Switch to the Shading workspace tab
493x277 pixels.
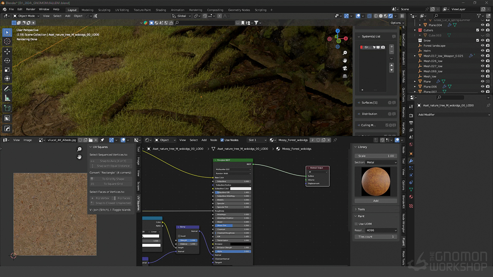[161, 10]
